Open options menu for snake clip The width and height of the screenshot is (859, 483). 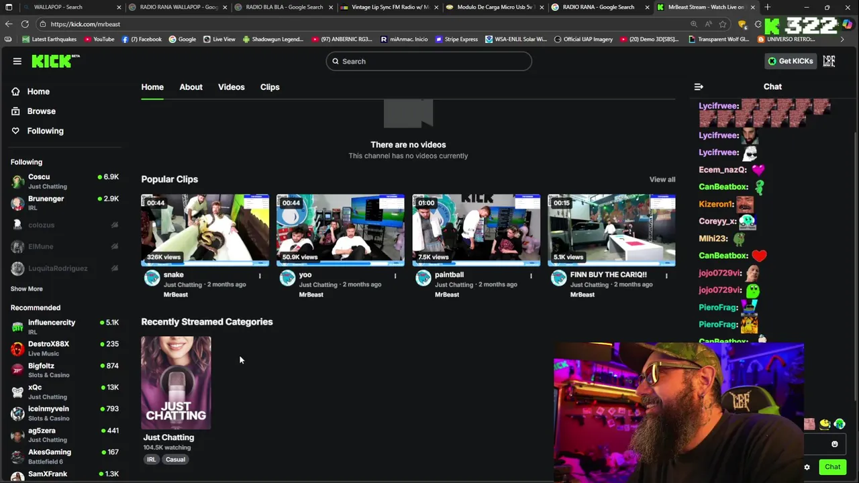point(260,276)
